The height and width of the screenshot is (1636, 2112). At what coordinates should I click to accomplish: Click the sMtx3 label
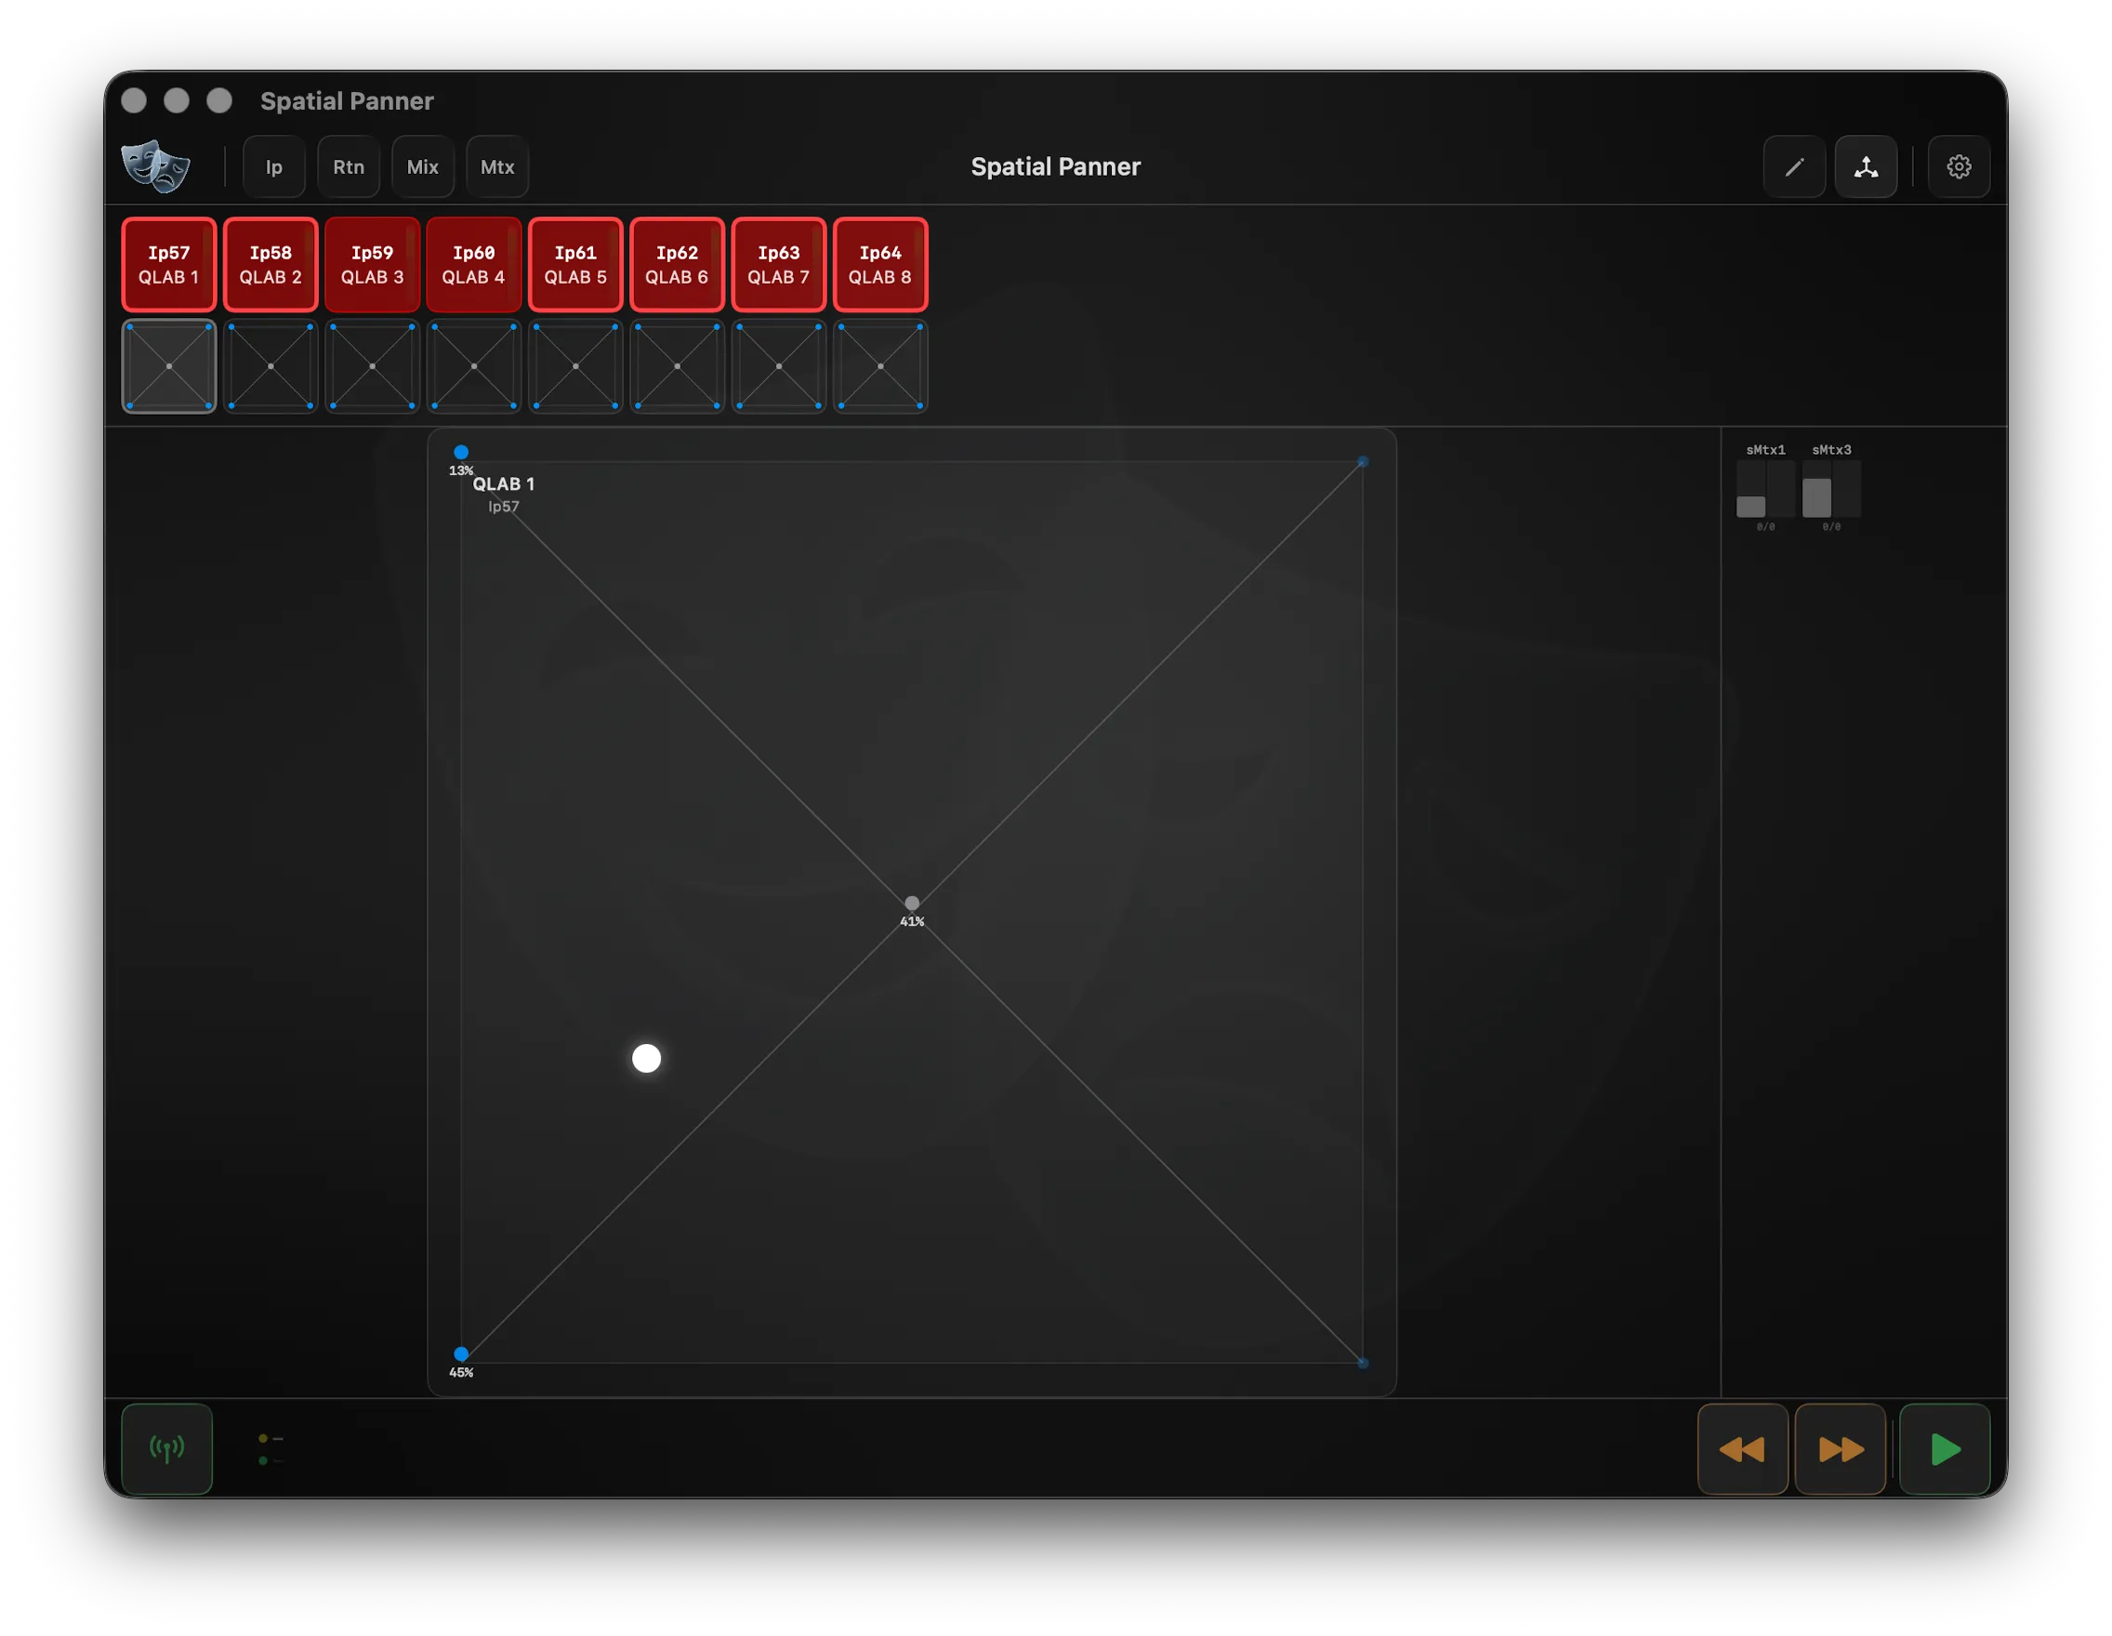pos(1830,450)
